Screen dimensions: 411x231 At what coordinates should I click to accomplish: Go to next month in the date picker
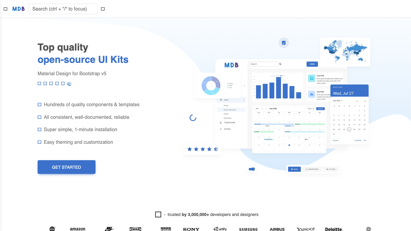click(365, 101)
